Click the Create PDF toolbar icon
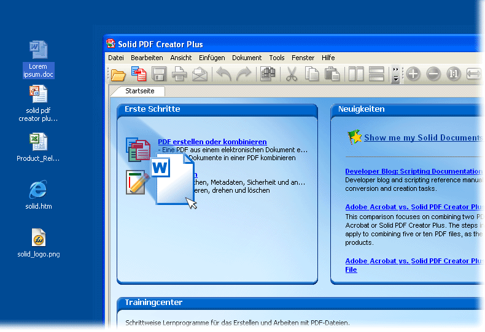This screenshot has height=332, width=485. coord(139,75)
